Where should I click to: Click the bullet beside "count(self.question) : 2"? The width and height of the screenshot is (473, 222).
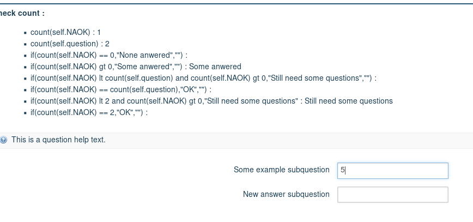coord(25,45)
